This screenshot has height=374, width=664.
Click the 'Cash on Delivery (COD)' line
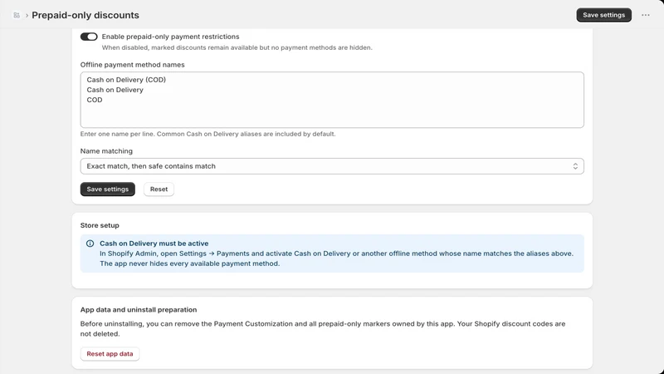pos(126,80)
